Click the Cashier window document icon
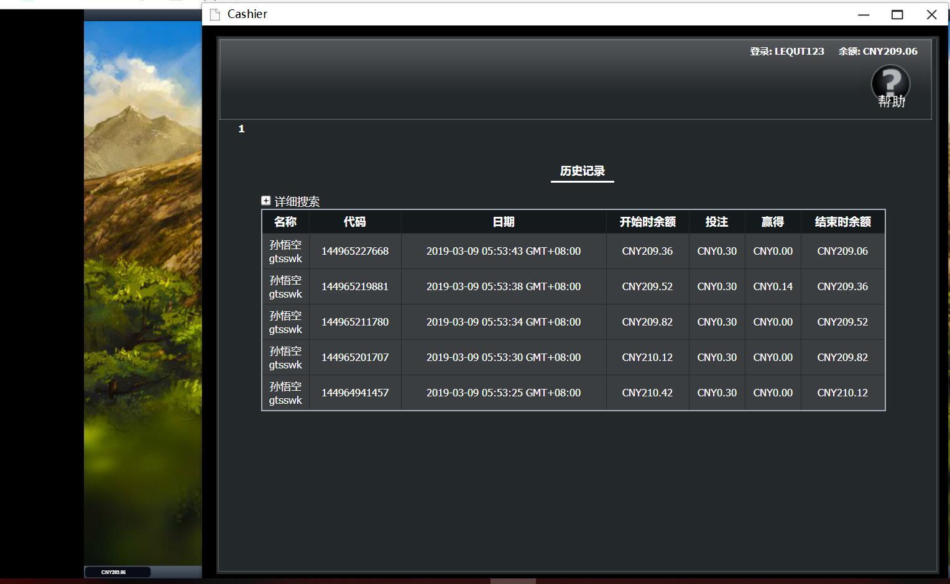 coord(215,14)
